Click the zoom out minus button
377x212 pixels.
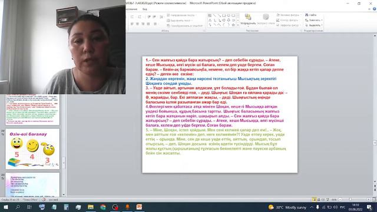[x=340, y=200]
